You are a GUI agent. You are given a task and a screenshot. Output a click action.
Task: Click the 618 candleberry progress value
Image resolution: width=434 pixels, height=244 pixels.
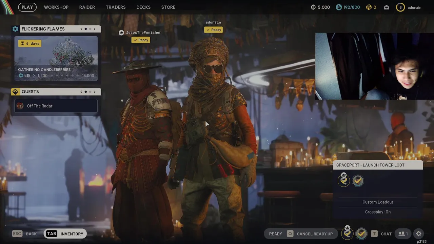(x=27, y=76)
